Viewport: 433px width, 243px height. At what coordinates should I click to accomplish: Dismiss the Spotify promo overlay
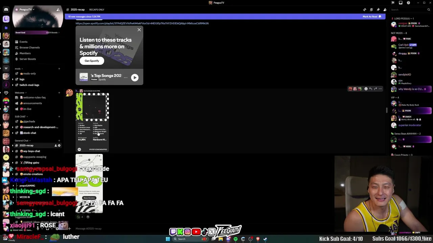point(139,30)
